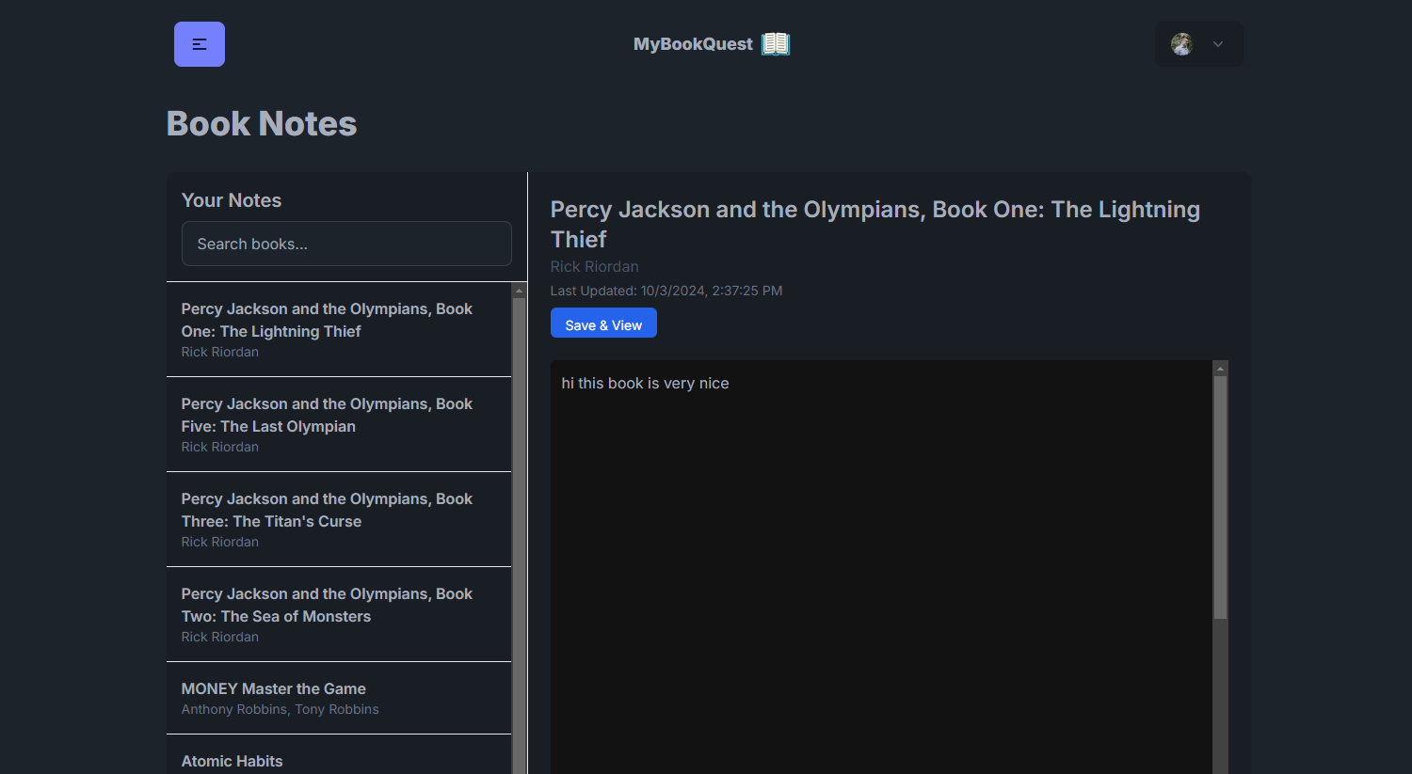1412x774 pixels.
Task: Open the sidebar hamburger menu
Action: pos(199,43)
